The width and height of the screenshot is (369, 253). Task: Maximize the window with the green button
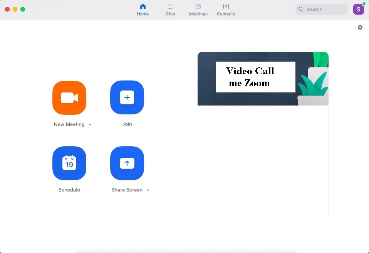(23, 9)
